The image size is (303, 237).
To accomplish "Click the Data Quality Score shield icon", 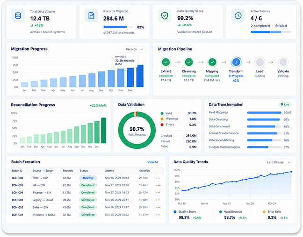I will coord(165,15).
